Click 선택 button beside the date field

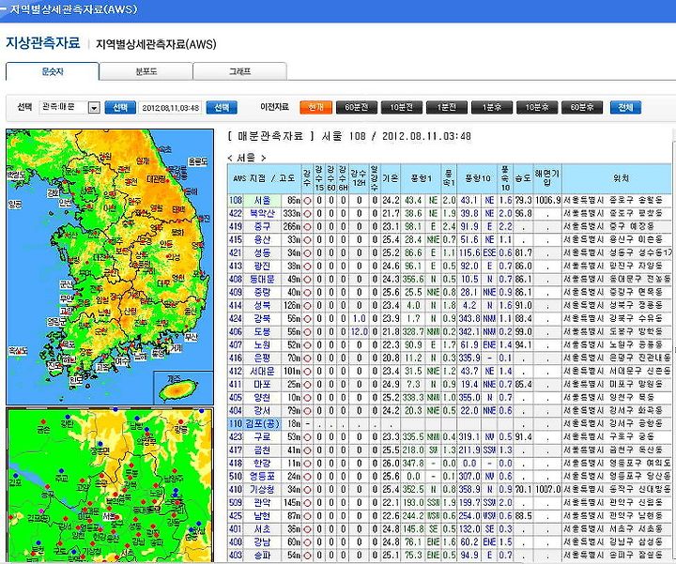[x=222, y=107]
